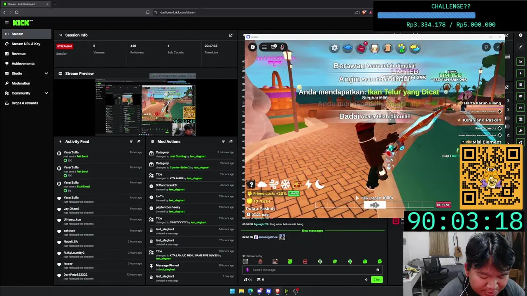
Task: Open the red basket inventory icon
Action: [x=361, y=48]
